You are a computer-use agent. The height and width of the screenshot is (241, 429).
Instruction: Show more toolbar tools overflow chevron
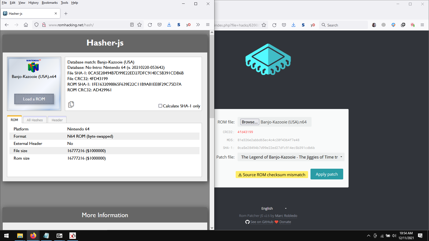tap(198, 25)
